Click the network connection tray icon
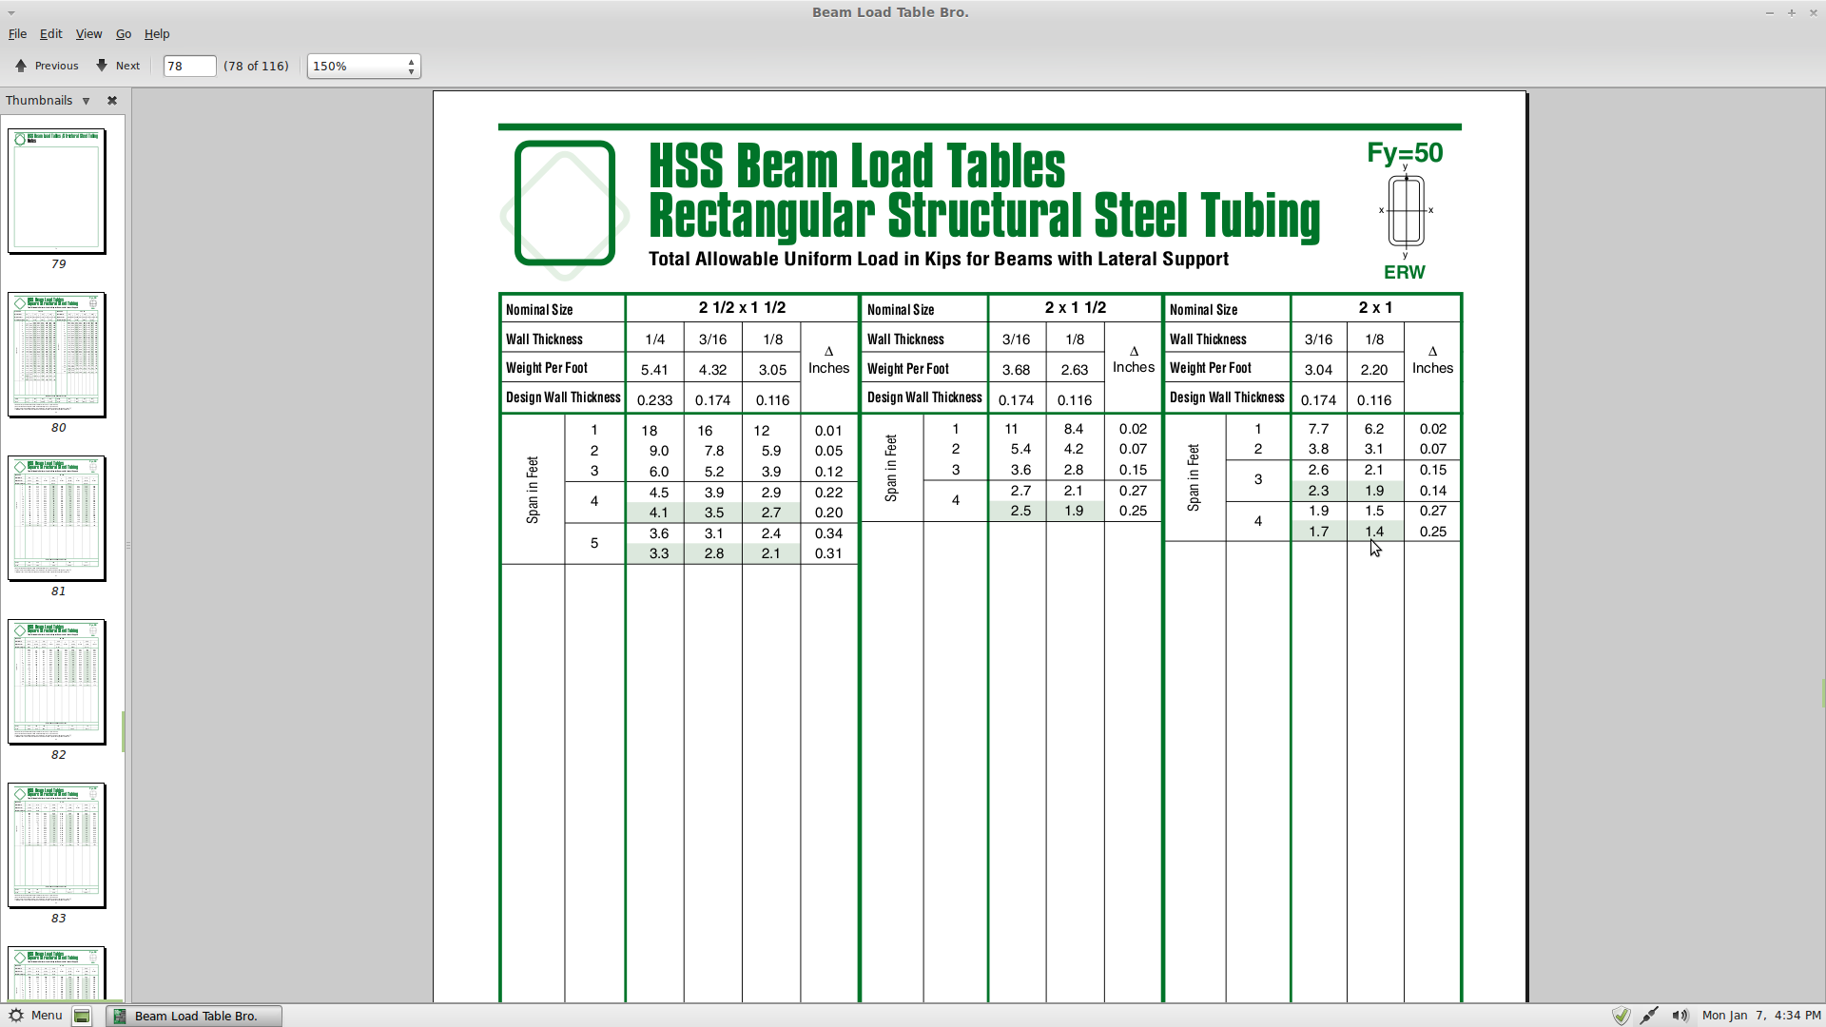This screenshot has width=1826, height=1027. pos(1649,1016)
